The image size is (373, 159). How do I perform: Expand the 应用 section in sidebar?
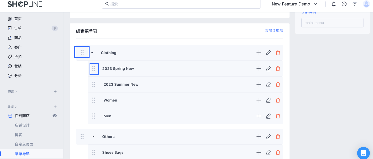(x=12, y=91)
